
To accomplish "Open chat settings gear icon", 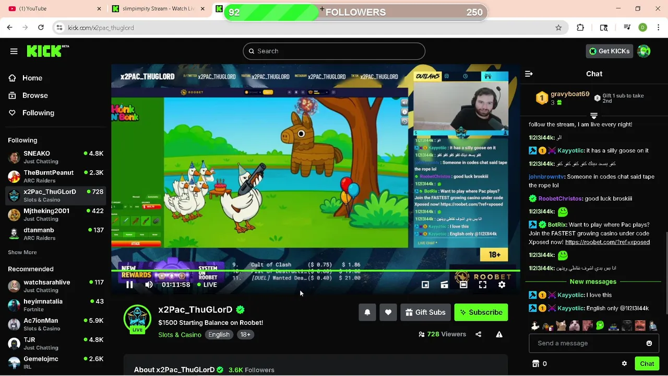I will pyautogui.click(x=624, y=363).
